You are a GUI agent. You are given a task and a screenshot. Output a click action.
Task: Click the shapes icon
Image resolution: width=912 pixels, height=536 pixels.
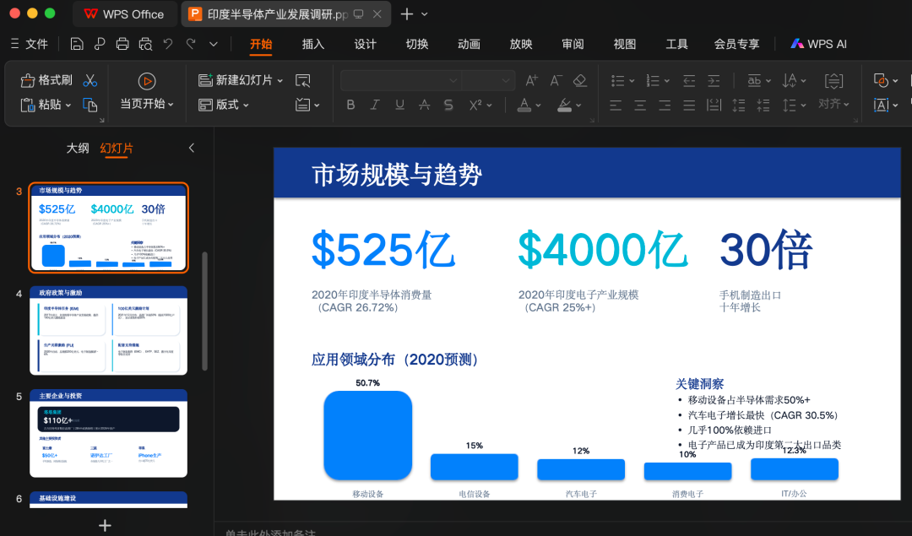click(880, 80)
